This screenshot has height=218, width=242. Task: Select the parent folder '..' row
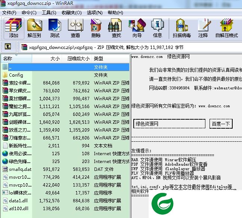65,67
